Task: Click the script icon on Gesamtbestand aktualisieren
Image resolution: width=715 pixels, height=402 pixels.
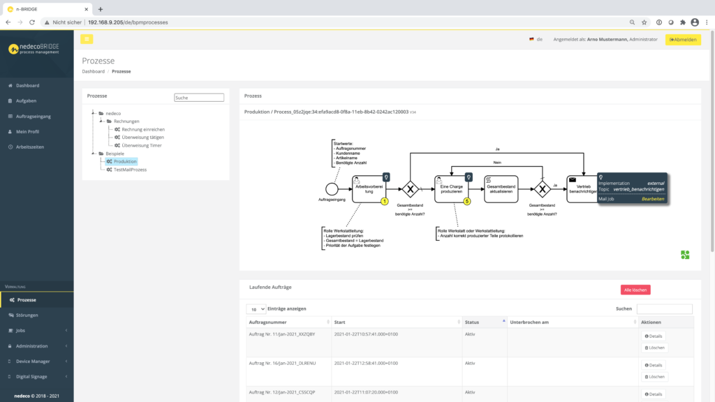Action: (x=489, y=180)
